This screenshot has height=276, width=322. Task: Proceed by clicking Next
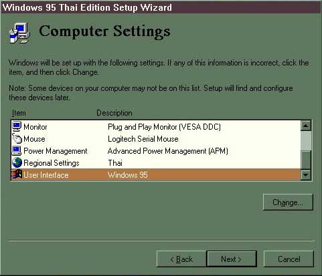tap(232, 259)
